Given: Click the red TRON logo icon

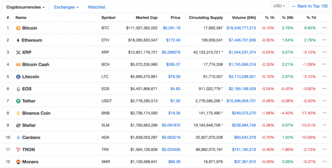Looking at the screenshot, I should [x=18, y=150].
